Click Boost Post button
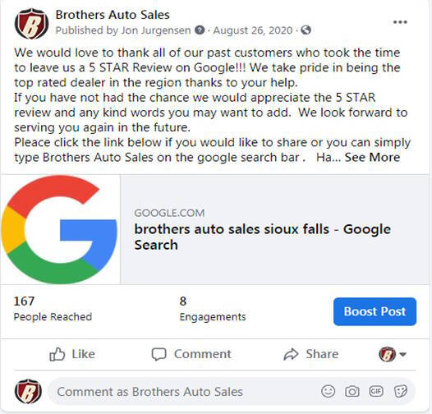The height and width of the screenshot is (414, 432). [x=375, y=311]
